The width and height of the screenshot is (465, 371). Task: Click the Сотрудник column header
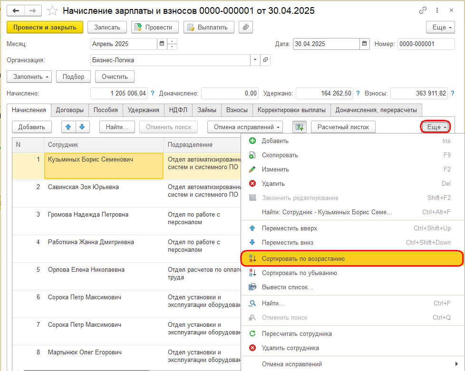point(104,145)
